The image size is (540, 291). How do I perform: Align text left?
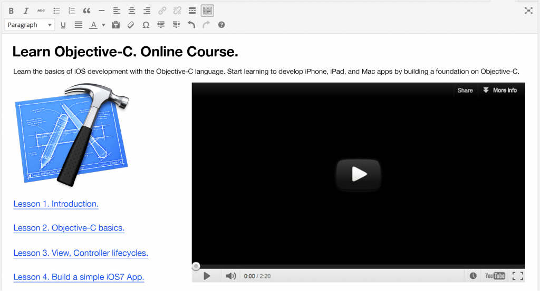(x=117, y=11)
